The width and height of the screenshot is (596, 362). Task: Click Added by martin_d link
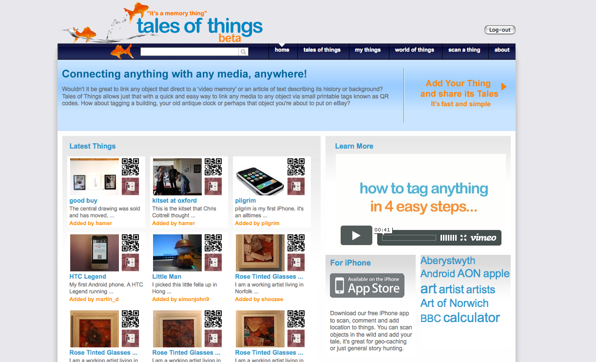pyautogui.click(x=94, y=299)
